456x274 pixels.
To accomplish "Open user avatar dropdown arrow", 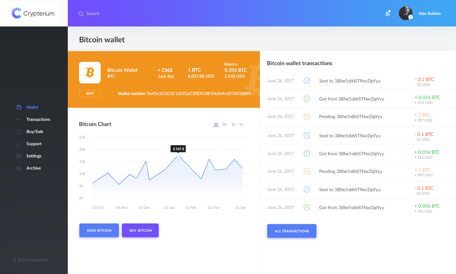I will click(410, 17).
